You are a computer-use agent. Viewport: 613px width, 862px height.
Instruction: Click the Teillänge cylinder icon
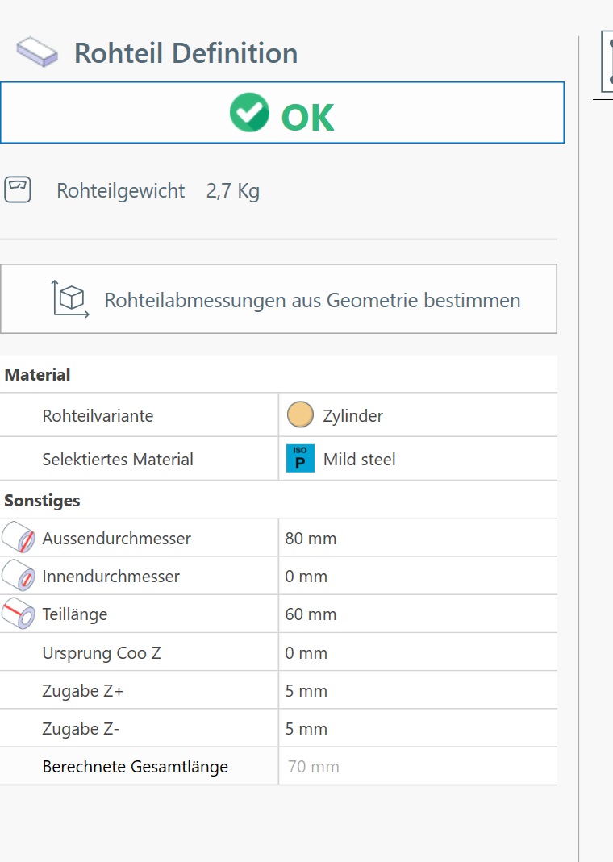[18, 613]
